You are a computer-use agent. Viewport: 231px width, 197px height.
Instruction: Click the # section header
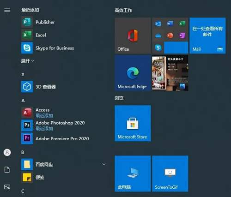[23, 75]
